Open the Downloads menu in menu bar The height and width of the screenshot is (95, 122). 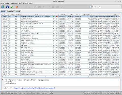(x=14, y=4)
